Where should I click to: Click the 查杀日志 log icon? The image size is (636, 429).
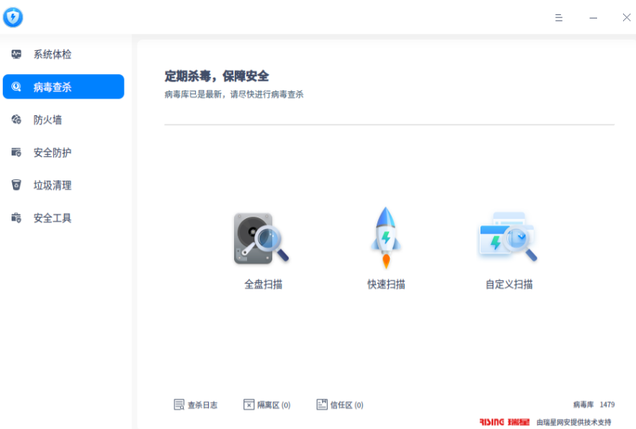pyautogui.click(x=179, y=405)
